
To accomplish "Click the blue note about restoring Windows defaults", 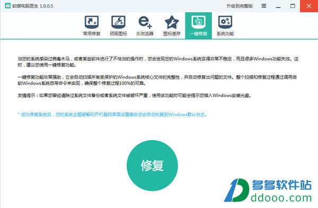I will click(112, 115).
